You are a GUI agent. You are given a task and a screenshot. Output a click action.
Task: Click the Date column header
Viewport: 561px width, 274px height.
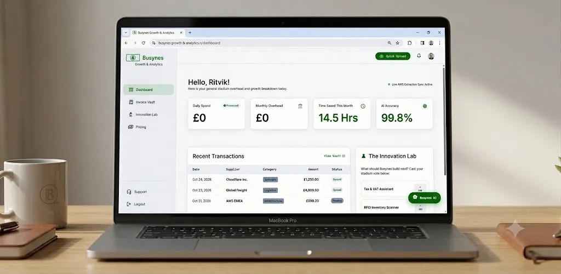point(196,169)
